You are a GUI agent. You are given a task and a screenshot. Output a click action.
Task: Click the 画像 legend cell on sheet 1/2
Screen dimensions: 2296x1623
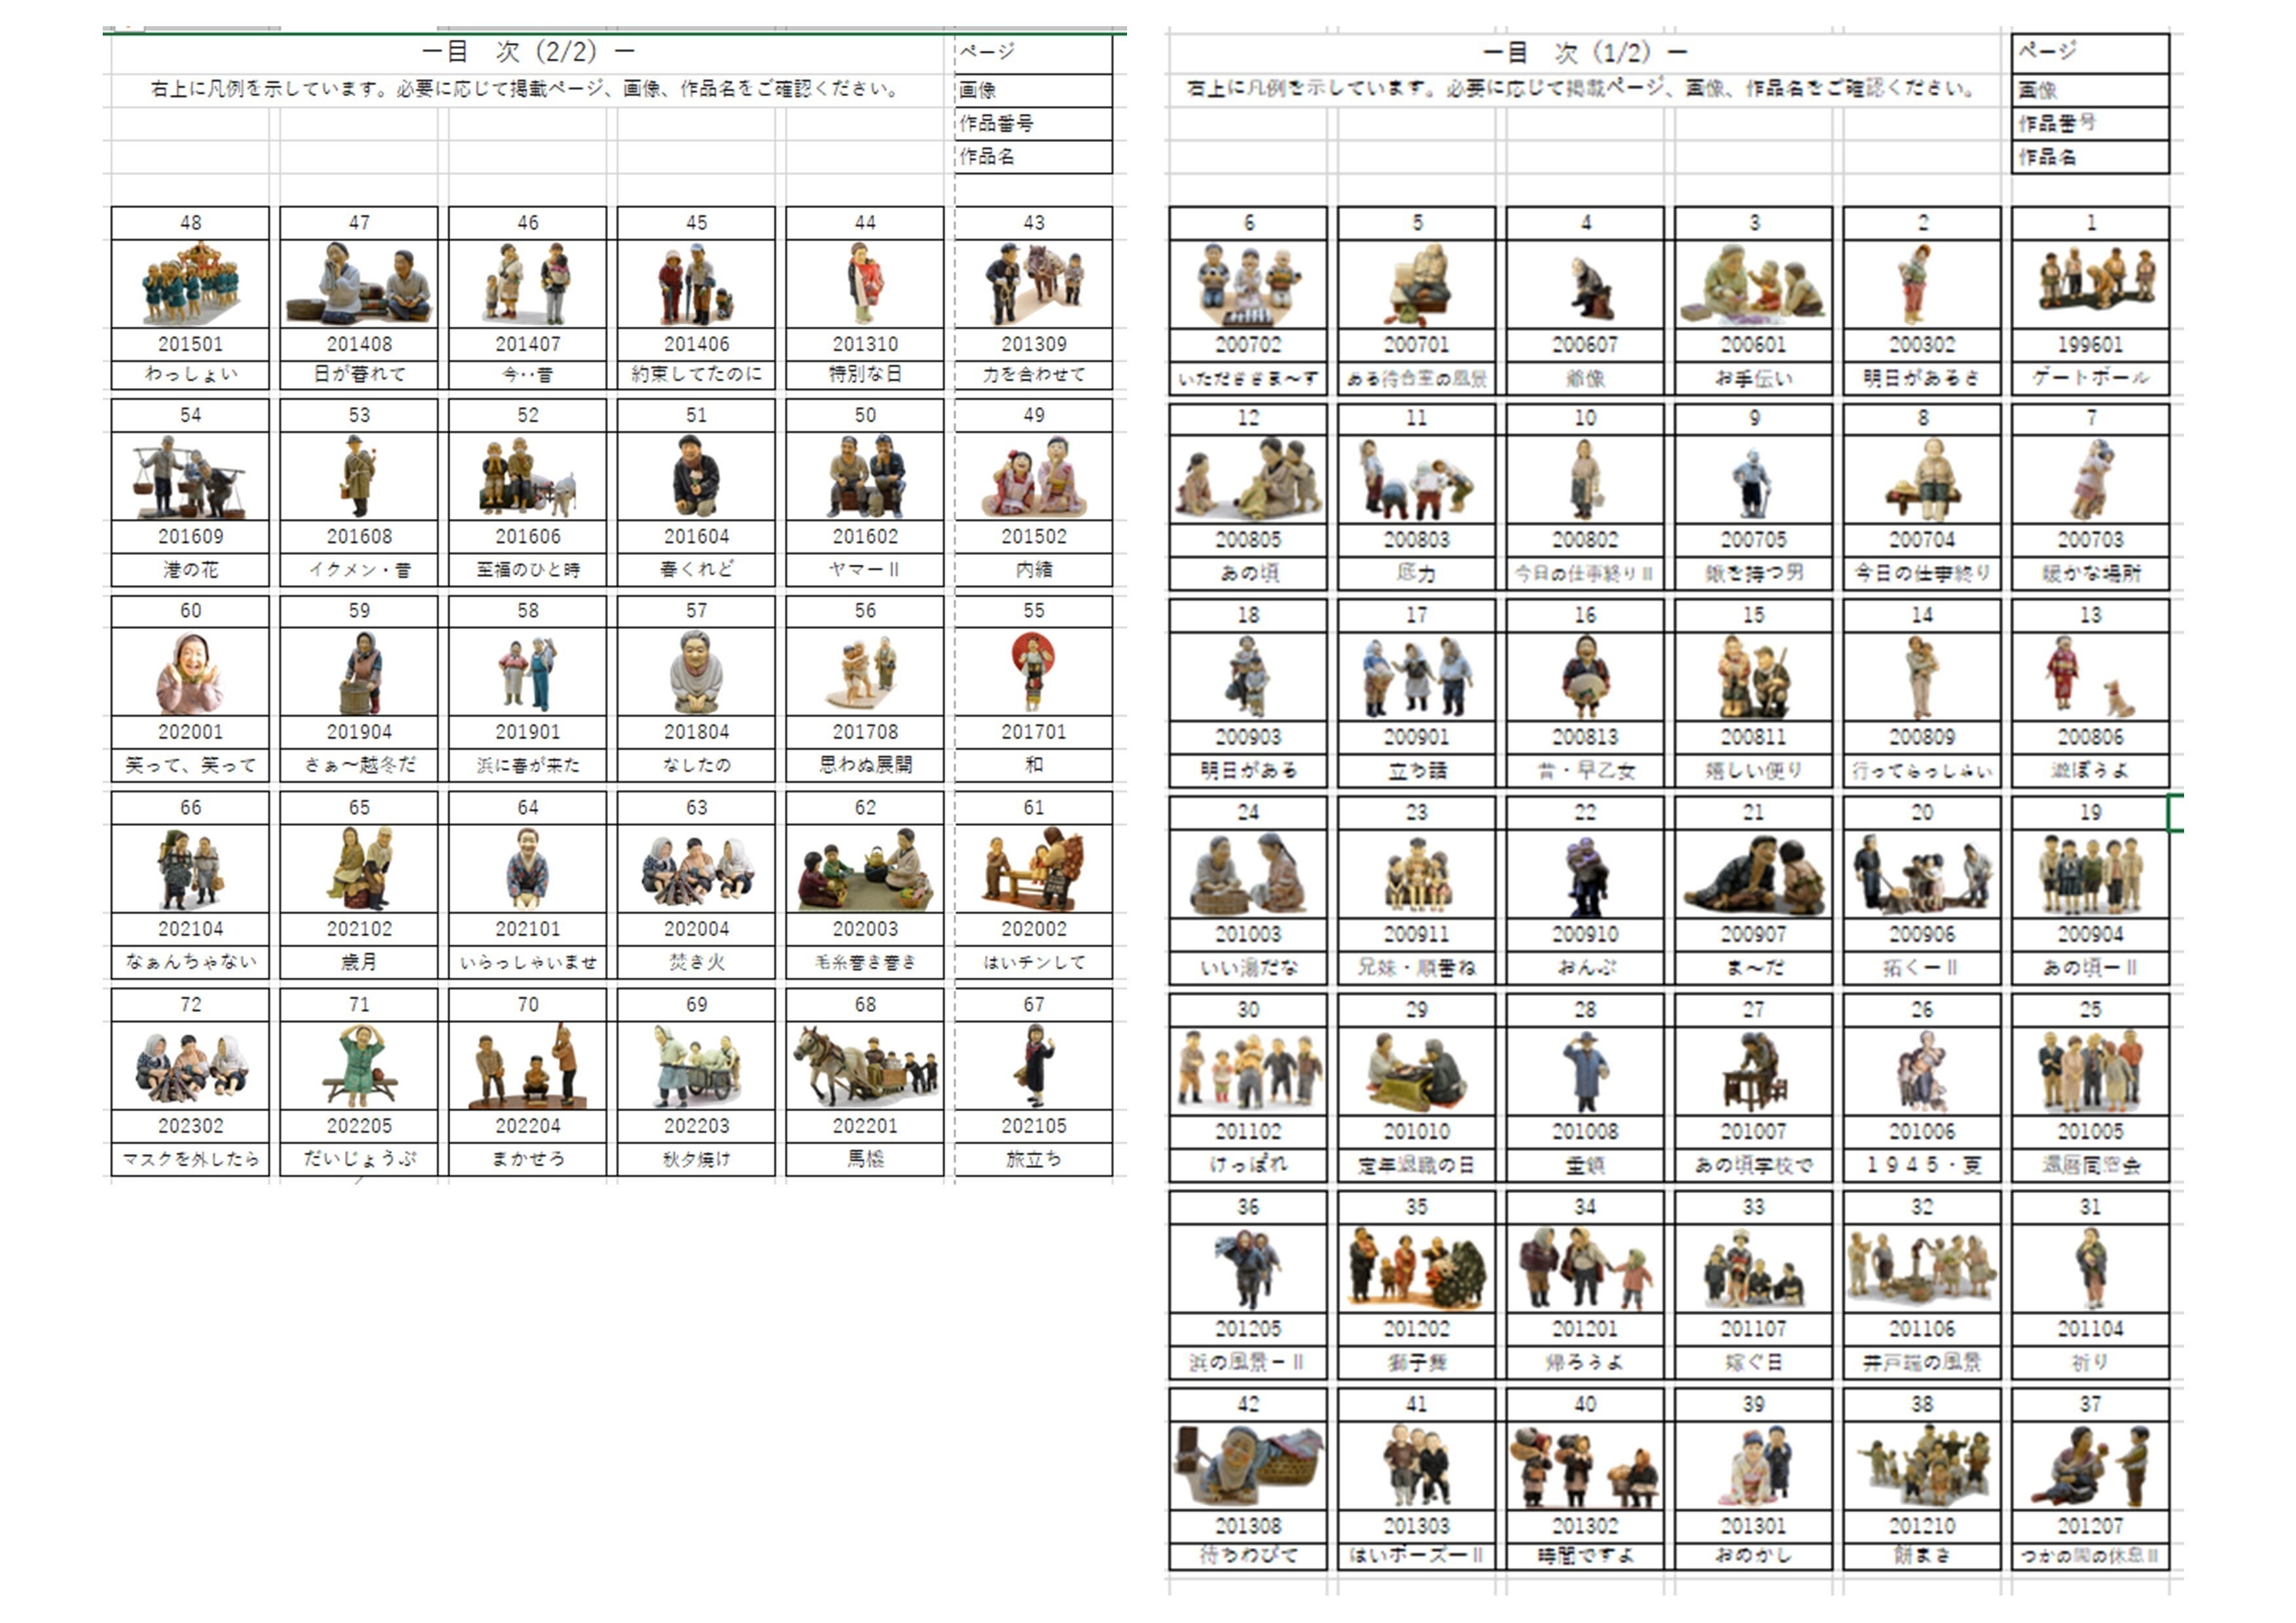click(2090, 90)
